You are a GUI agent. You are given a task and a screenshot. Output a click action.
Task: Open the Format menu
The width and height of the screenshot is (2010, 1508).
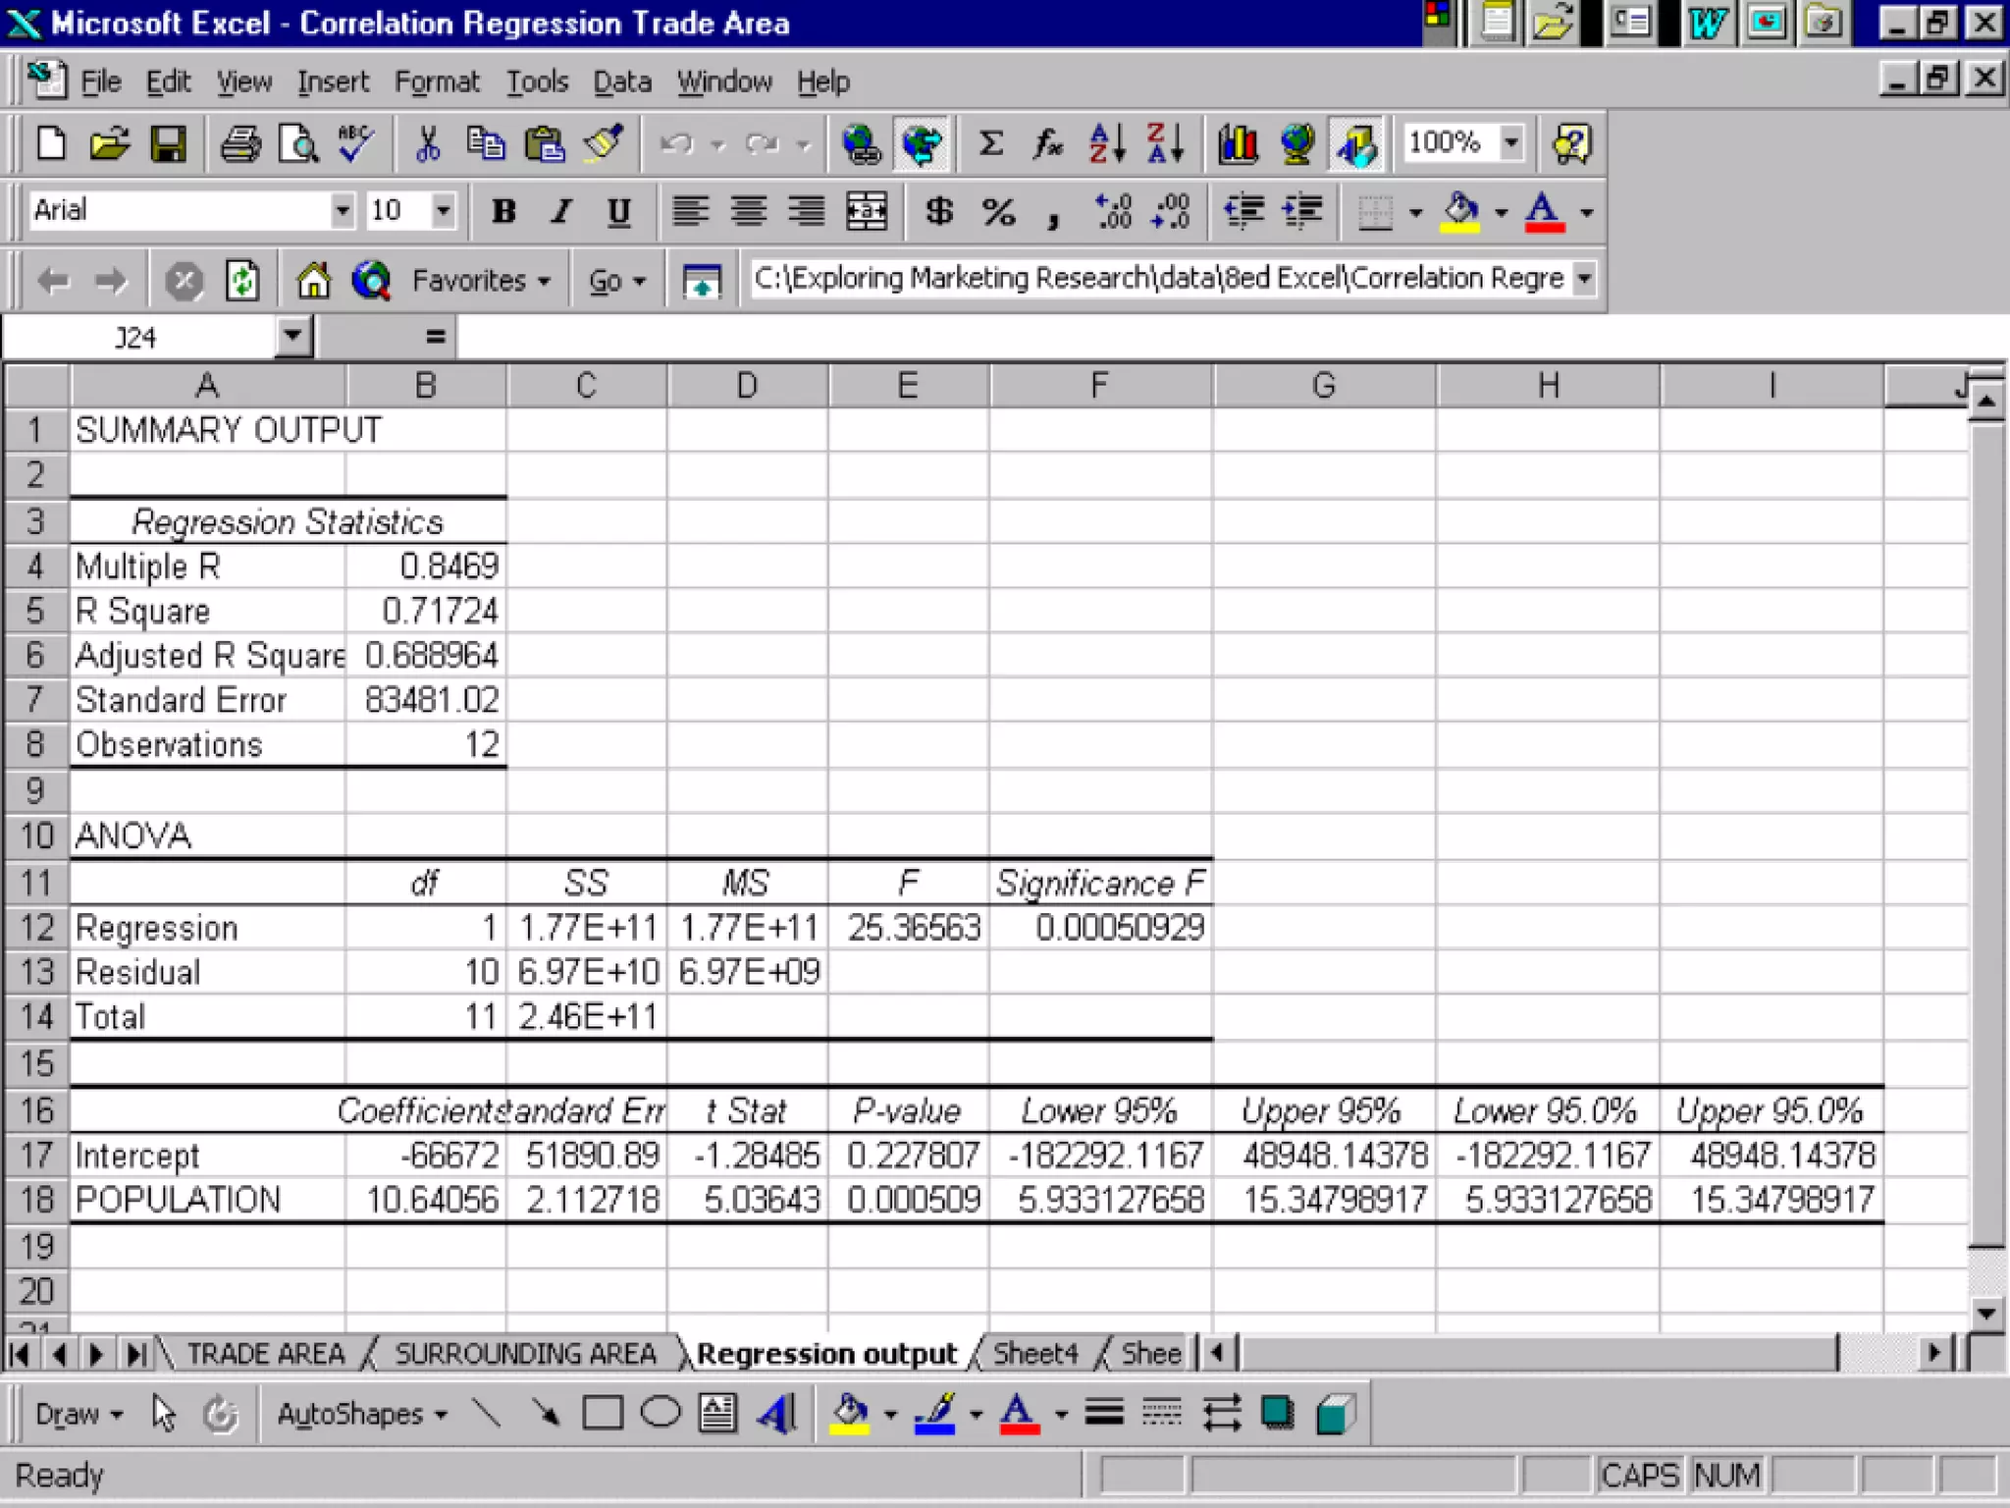click(437, 81)
